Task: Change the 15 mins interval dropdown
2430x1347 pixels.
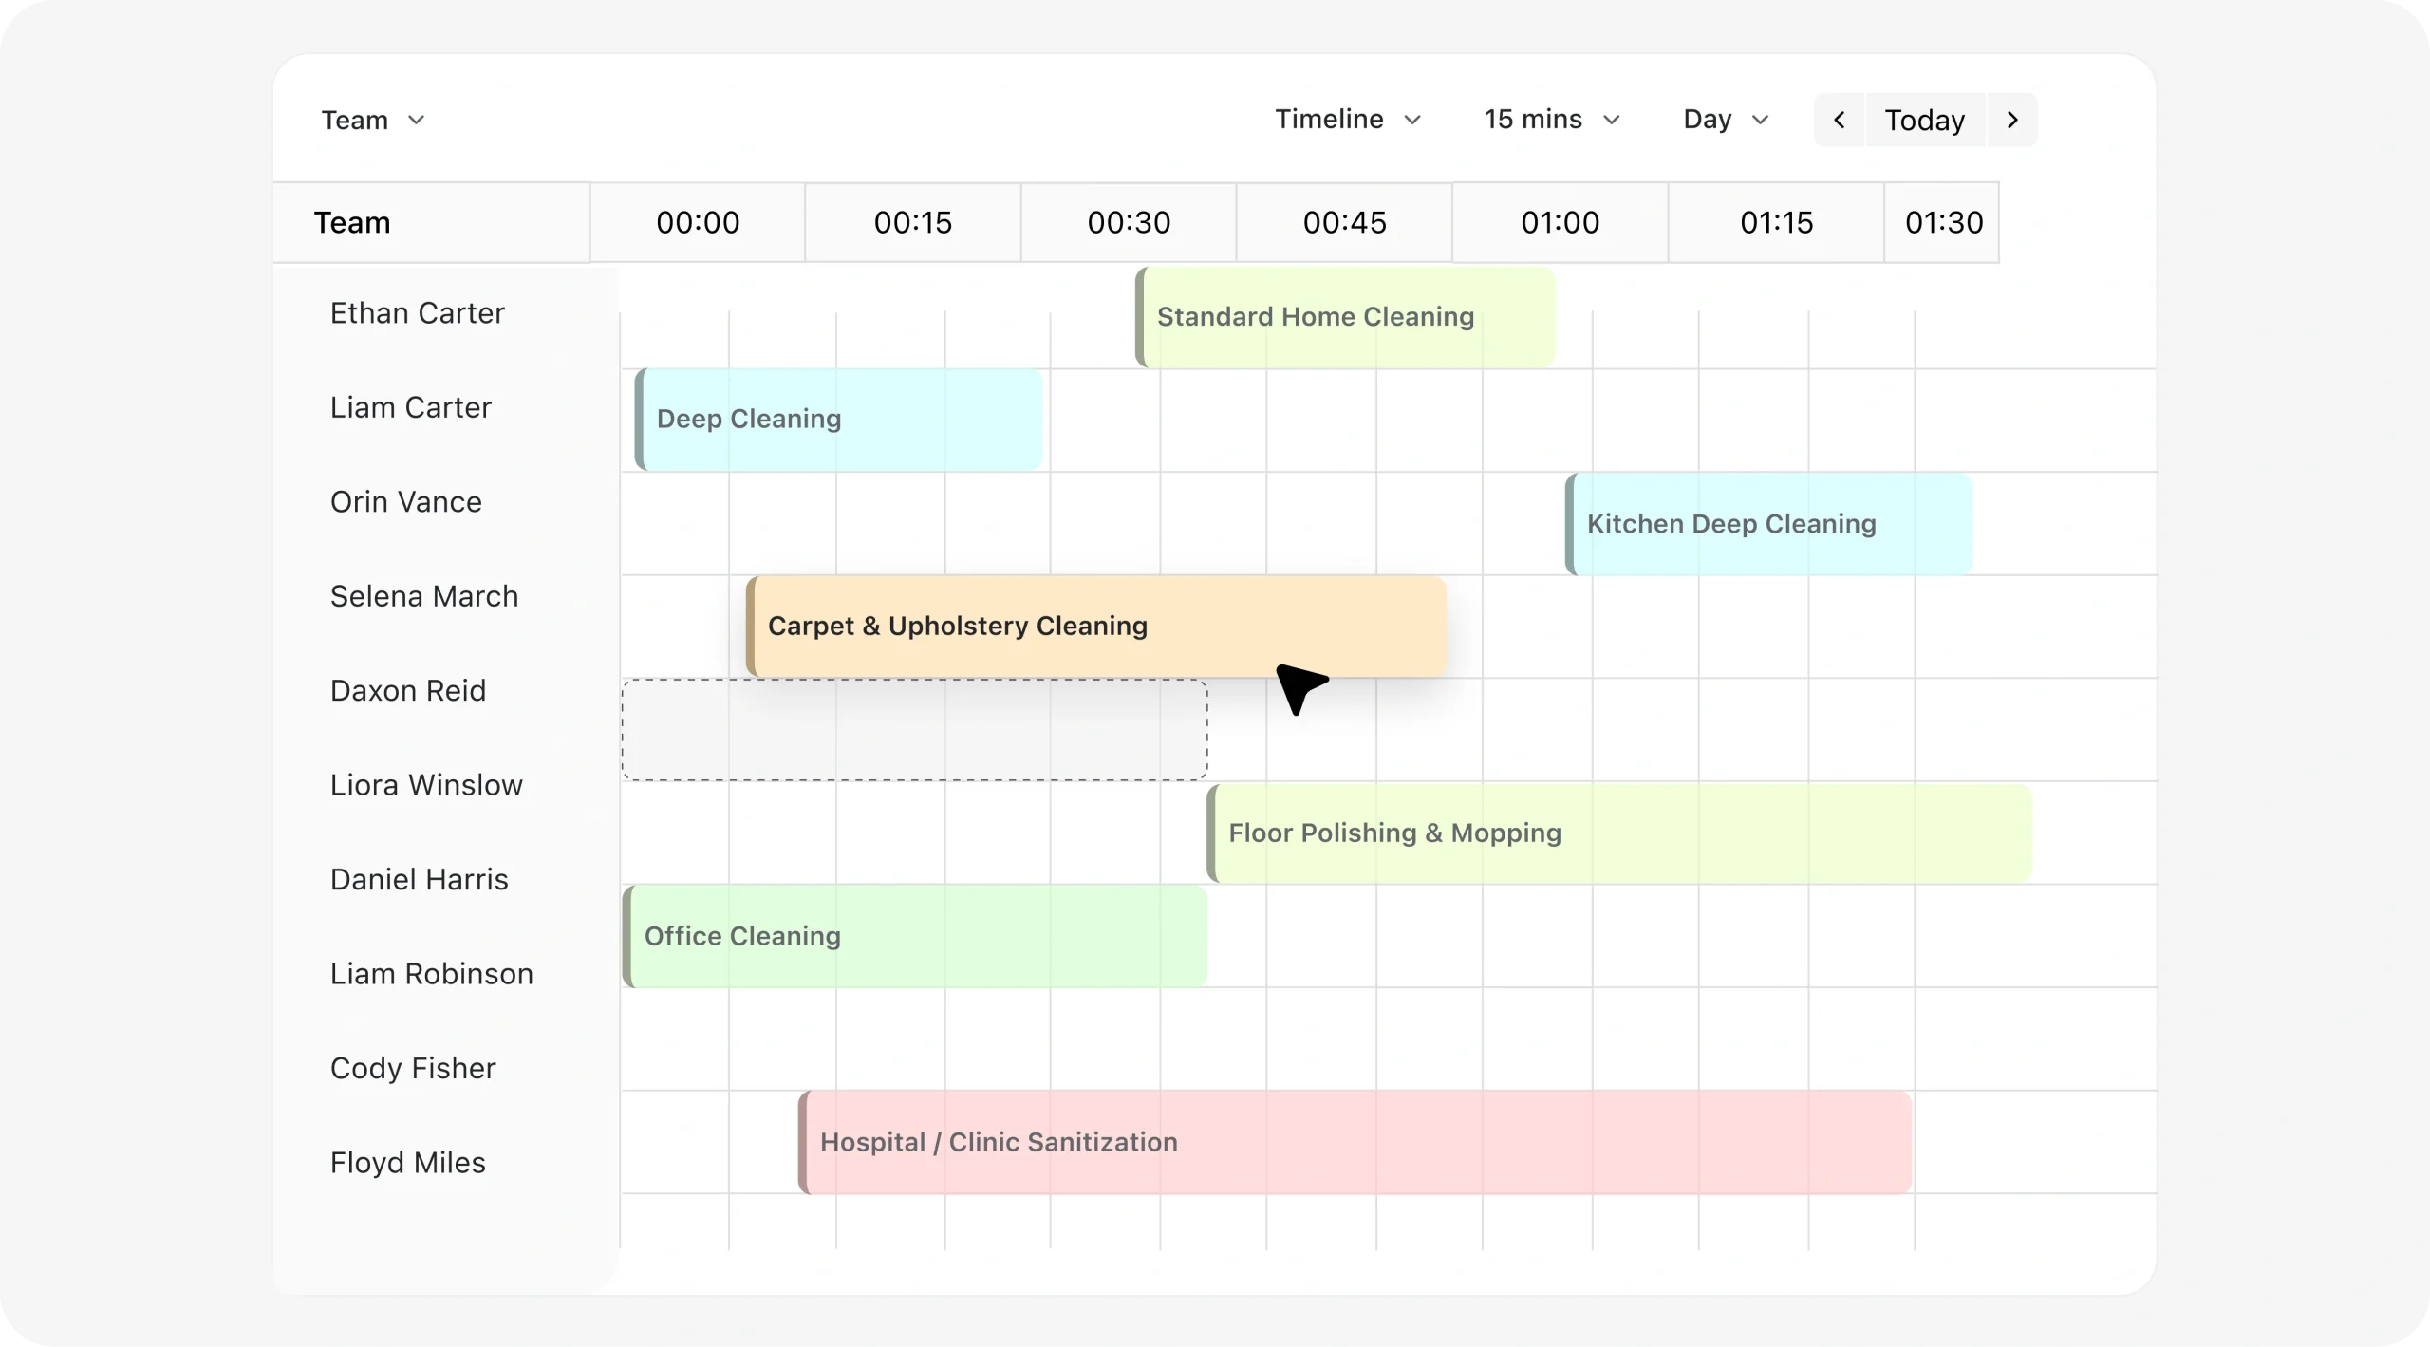Action: tap(1552, 119)
